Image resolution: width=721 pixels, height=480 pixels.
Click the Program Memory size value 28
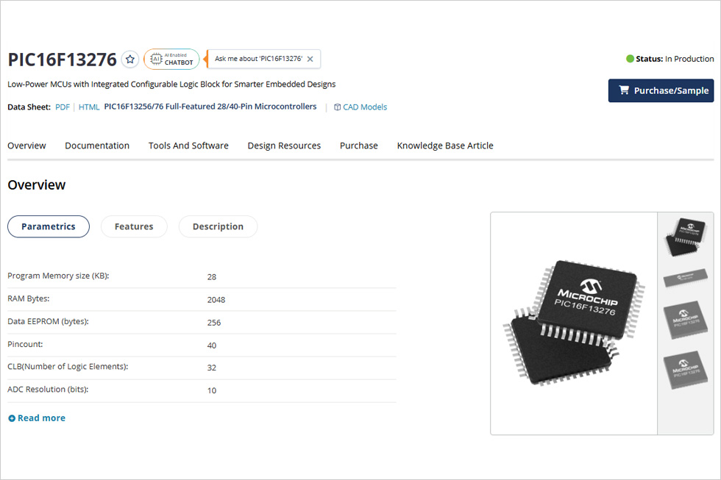tap(212, 277)
